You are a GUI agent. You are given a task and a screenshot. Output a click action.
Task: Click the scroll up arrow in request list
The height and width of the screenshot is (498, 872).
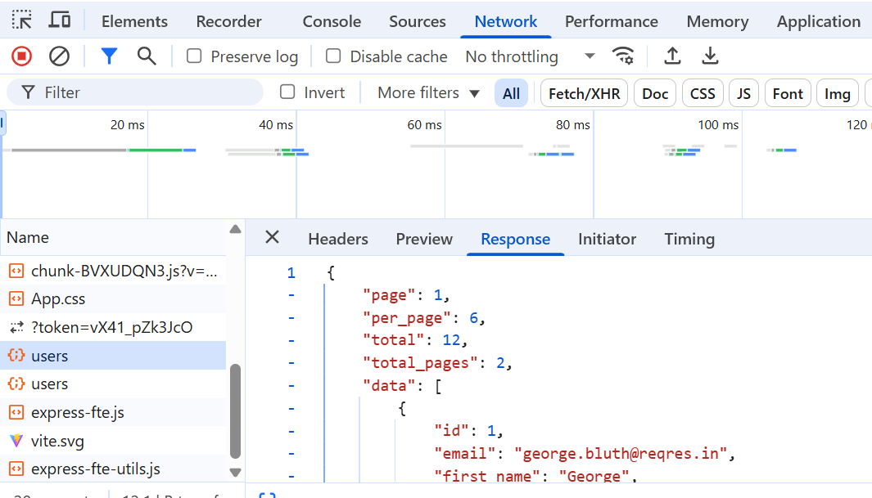235,229
